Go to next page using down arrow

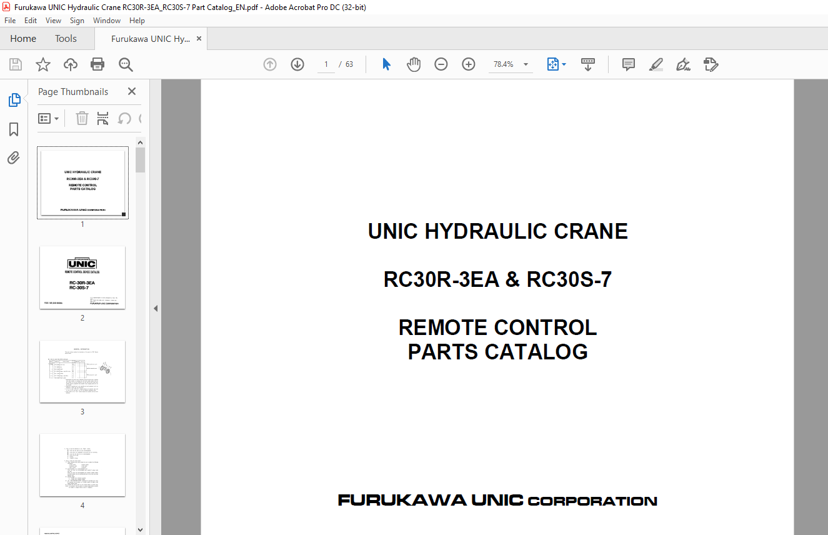coord(297,64)
